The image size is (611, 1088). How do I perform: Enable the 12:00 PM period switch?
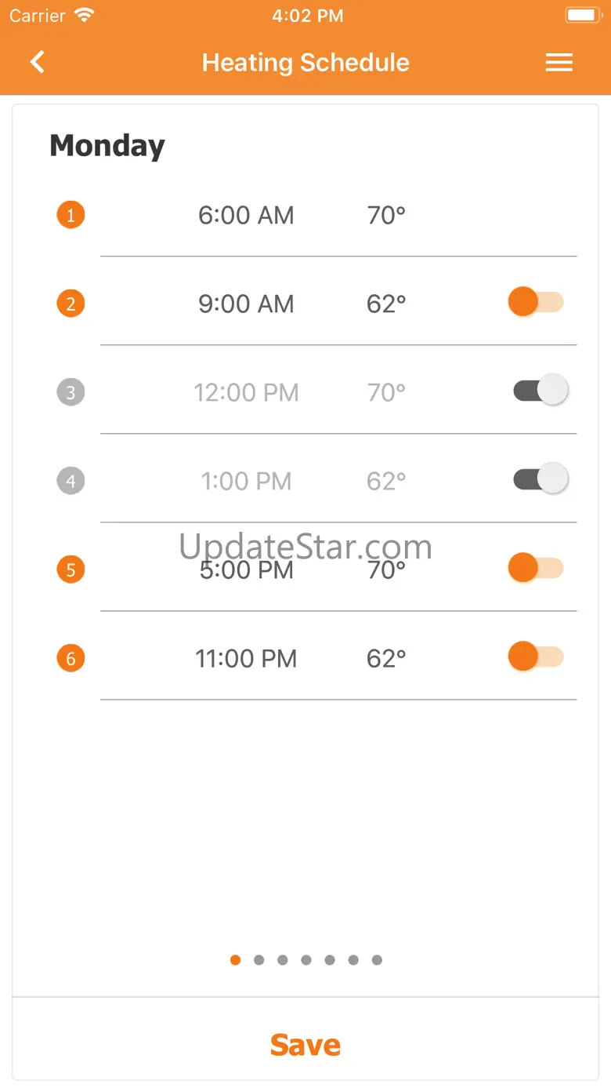point(540,390)
